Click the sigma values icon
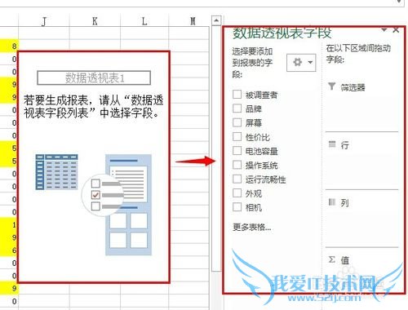The image size is (408, 310). click(332, 259)
